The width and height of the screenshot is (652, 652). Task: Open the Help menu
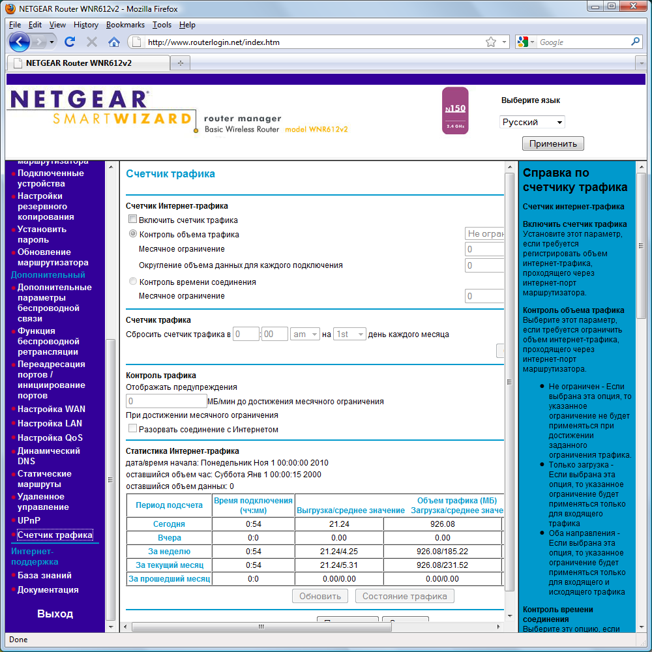(187, 25)
